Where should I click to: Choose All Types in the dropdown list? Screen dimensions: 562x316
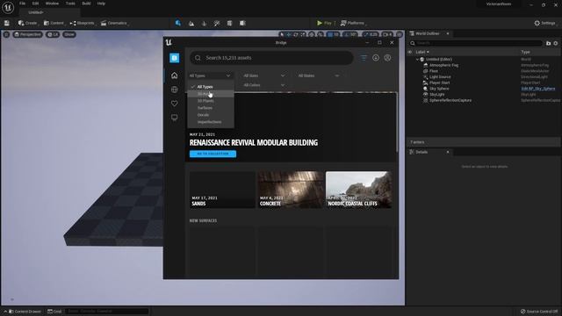[211, 87]
